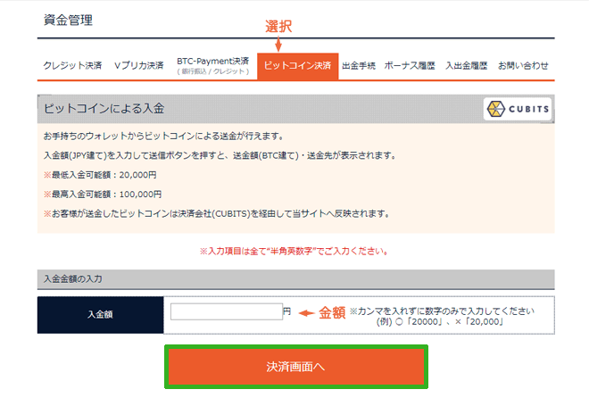Switch to the Vプリカ決済 tab

(x=139, y=66)
